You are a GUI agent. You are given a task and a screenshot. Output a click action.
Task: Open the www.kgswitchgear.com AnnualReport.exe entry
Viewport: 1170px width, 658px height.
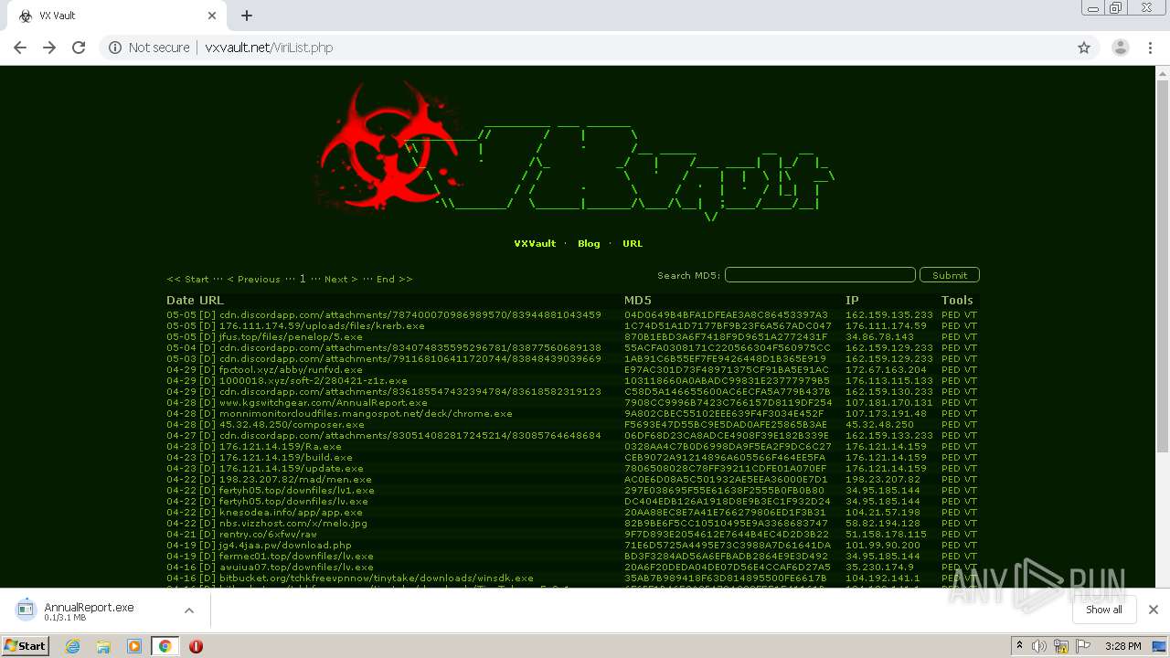pyautogui.click(x=324, y=402)
